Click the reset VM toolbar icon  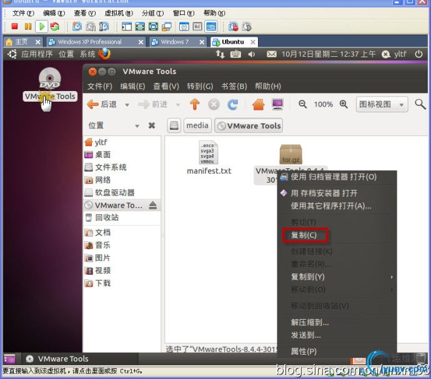[55, 27]
